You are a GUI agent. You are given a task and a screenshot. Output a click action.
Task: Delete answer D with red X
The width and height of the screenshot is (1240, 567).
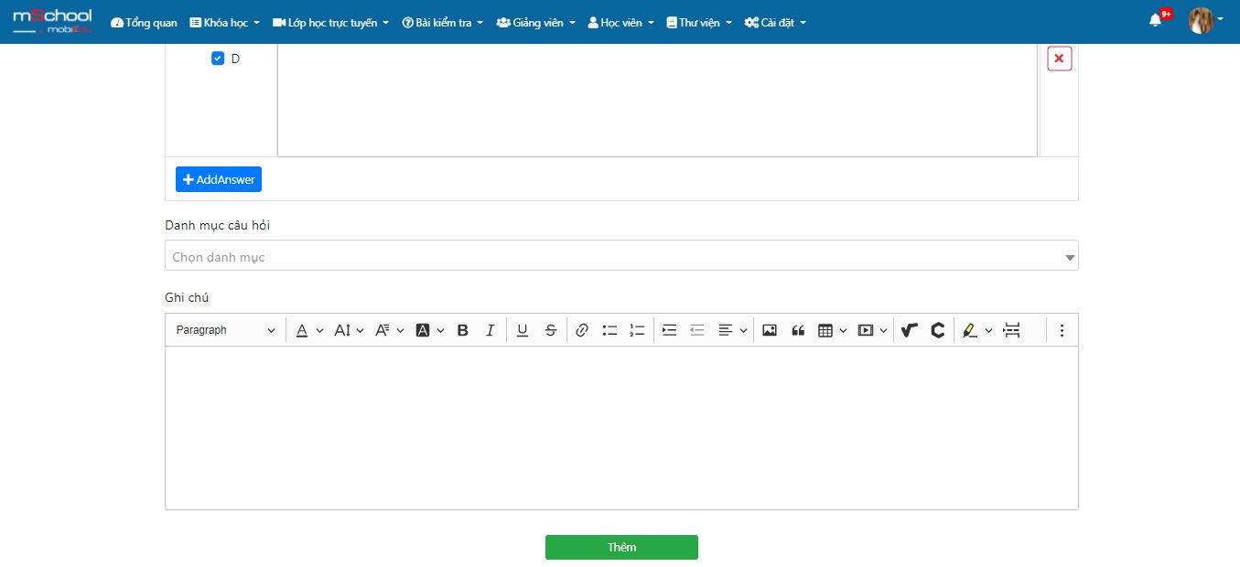click(1059, 59)
